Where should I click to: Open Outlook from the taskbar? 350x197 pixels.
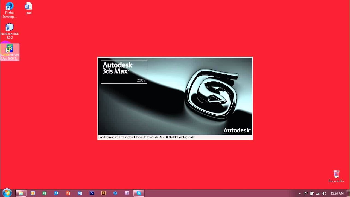pos(56,193)
